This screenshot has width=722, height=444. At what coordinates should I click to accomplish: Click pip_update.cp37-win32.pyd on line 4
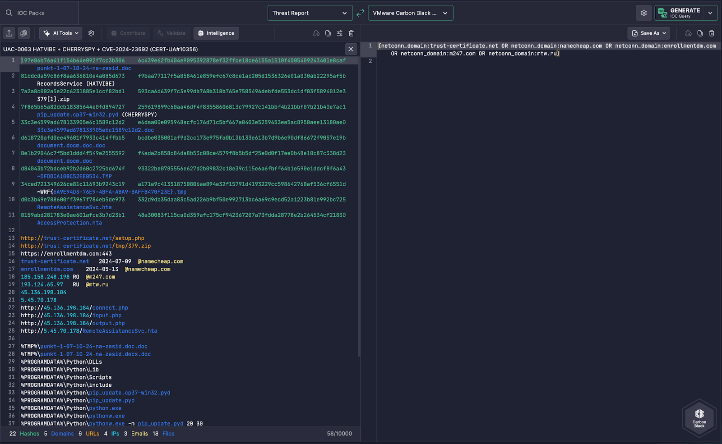point(78,114)
